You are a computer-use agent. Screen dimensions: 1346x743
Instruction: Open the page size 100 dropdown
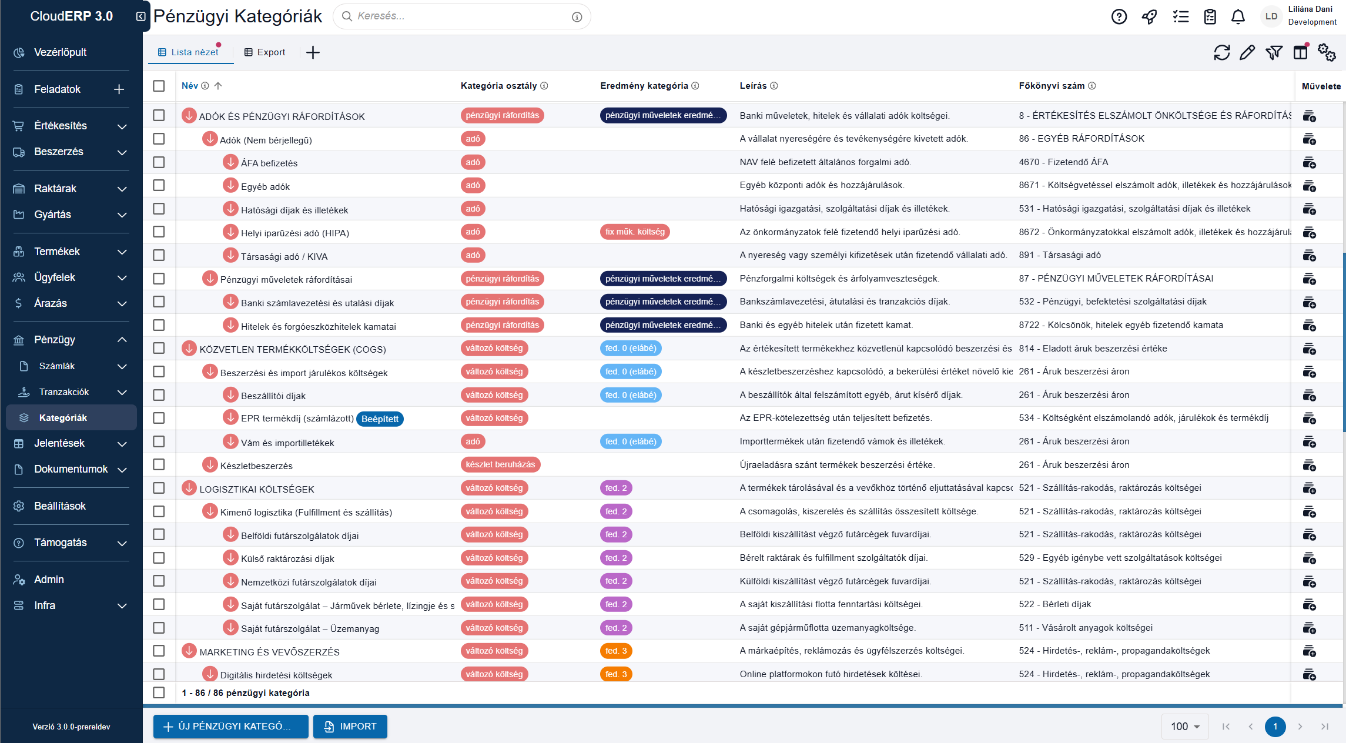pos(1185,727)
